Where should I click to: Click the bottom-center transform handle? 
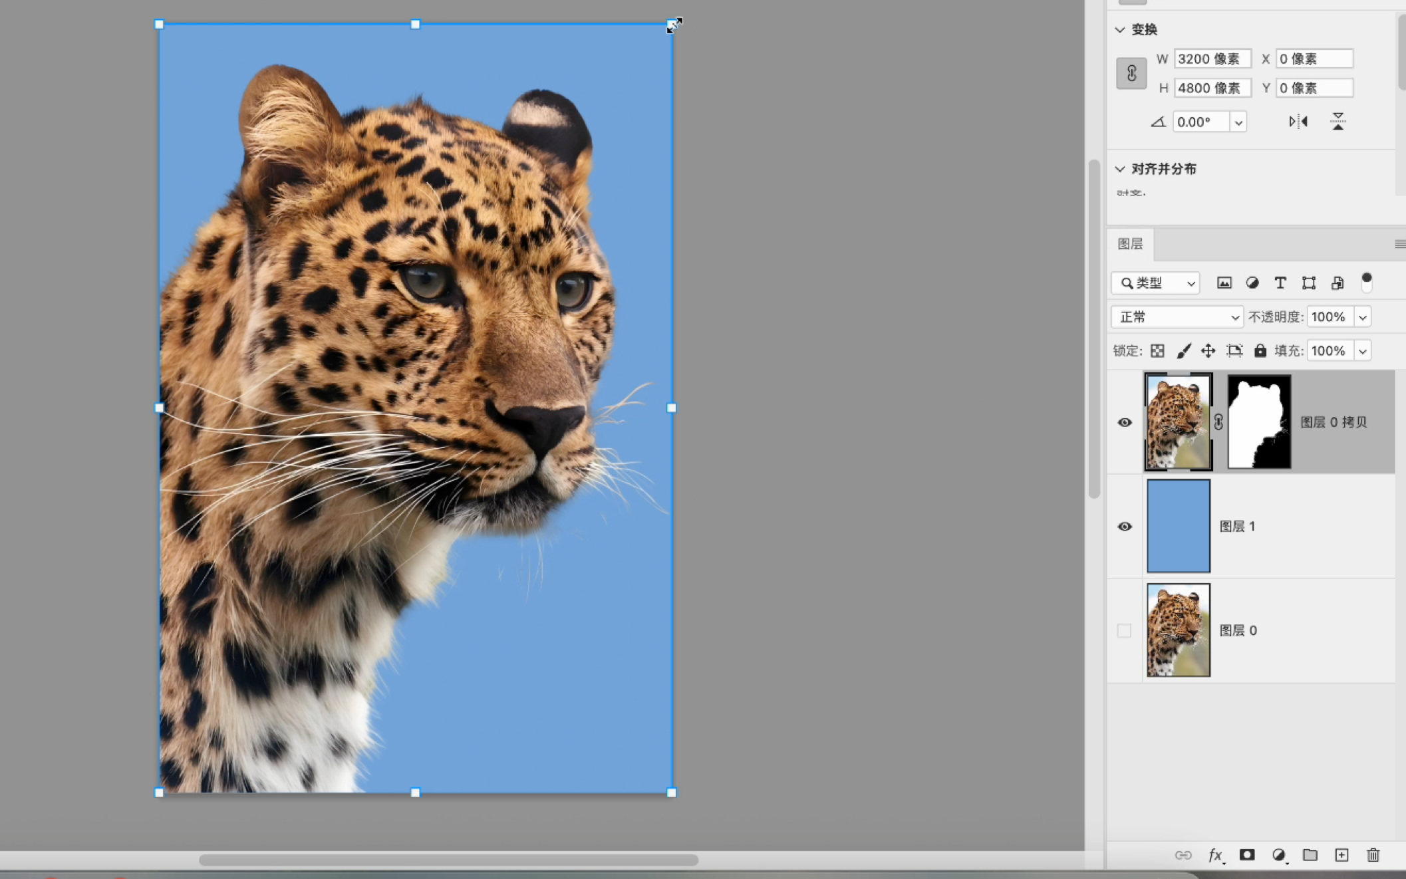coord(415,793)
